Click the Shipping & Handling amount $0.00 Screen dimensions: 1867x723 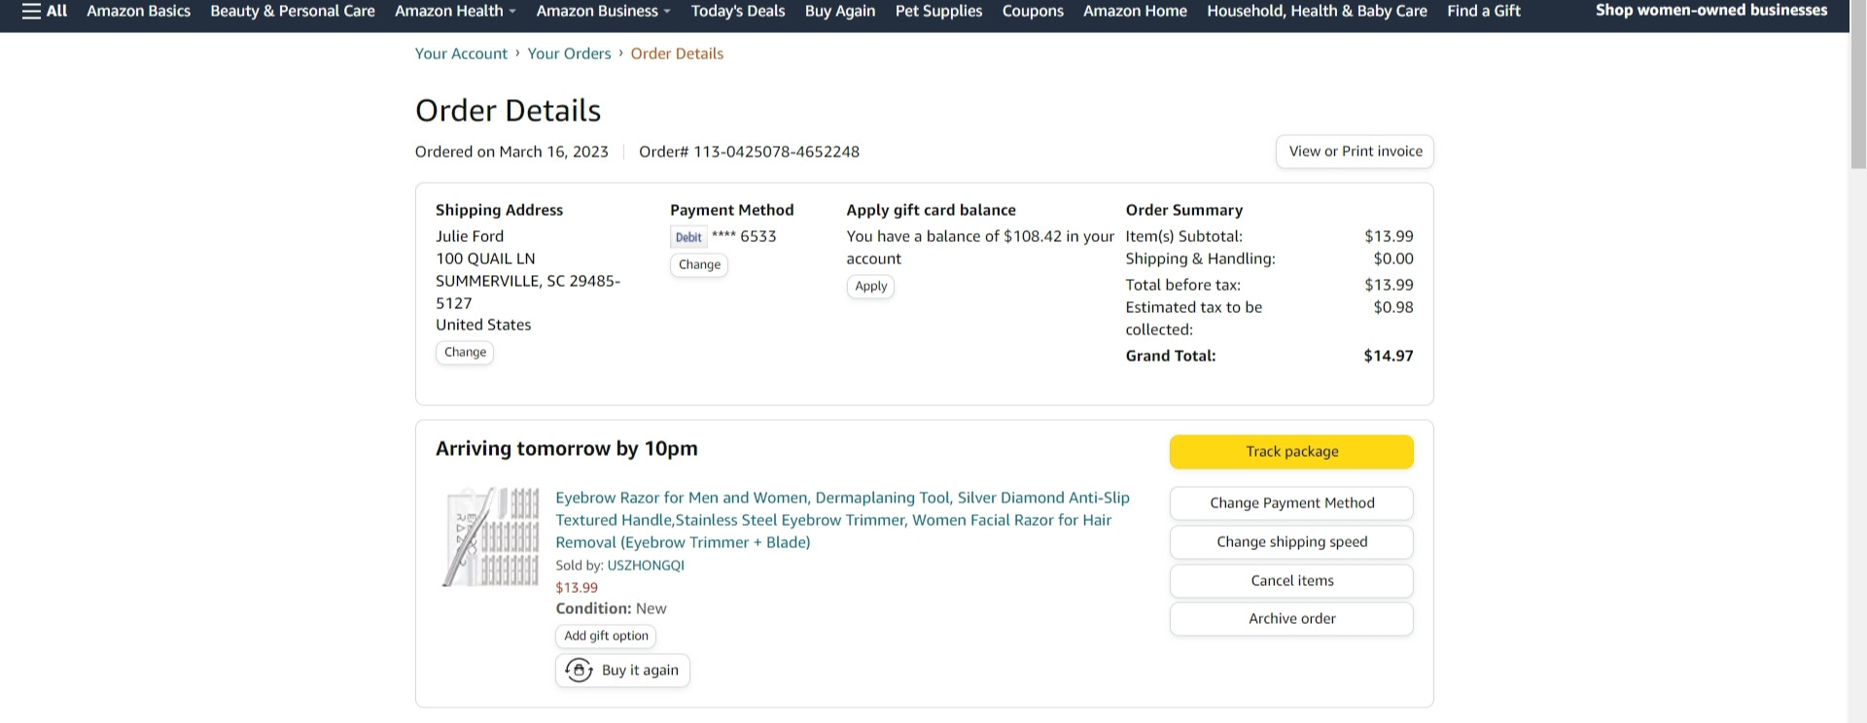(x=1393, y=258)
